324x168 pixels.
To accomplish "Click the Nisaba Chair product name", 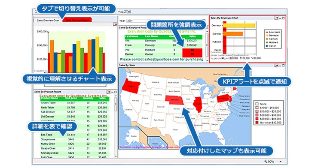I will coord(48,148).
